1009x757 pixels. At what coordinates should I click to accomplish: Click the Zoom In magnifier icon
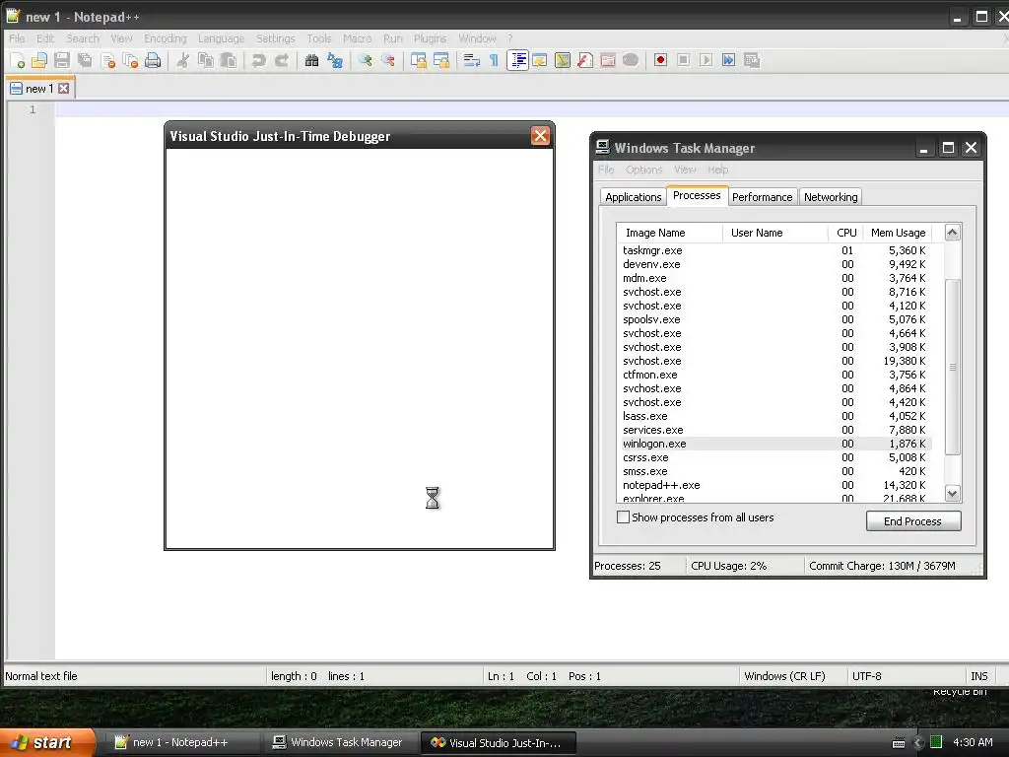click(366, 60)
